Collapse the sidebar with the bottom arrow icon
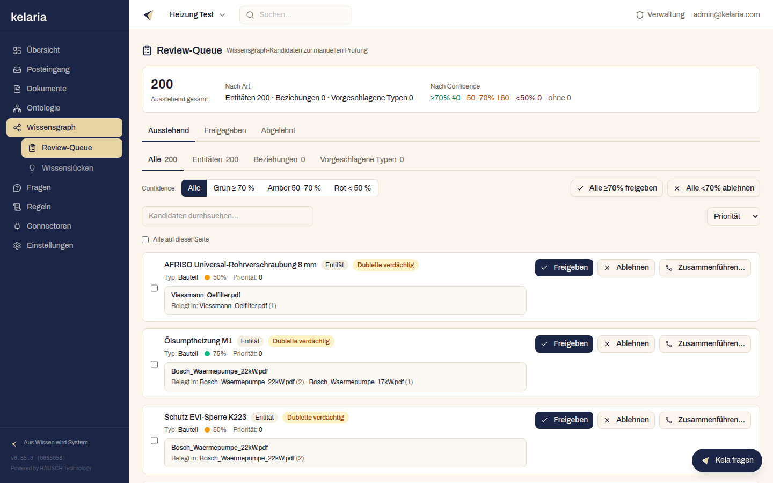773x483 pixels. click(x=14, y=444)
